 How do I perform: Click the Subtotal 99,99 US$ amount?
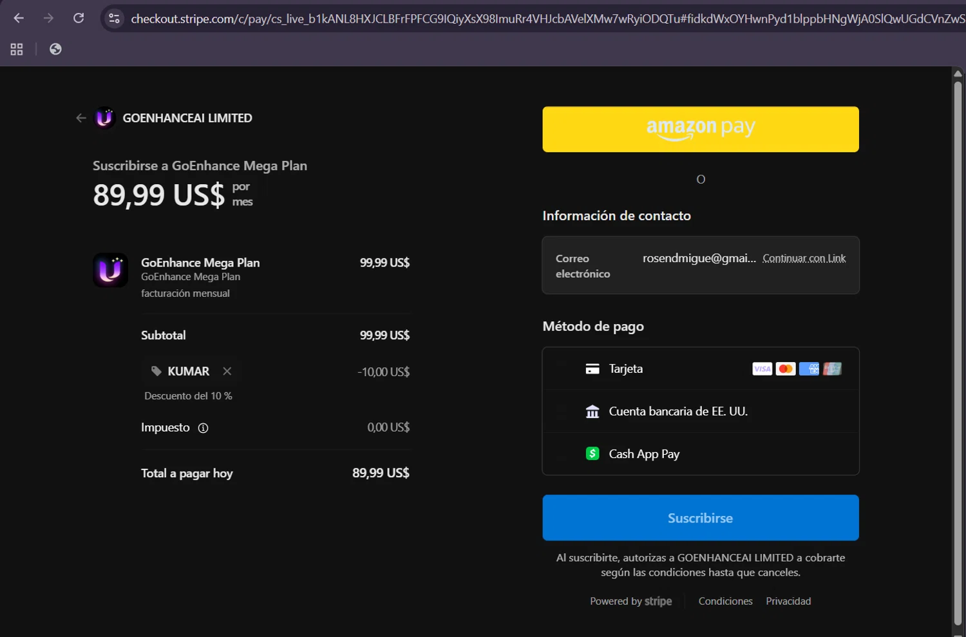pos(384,335)
